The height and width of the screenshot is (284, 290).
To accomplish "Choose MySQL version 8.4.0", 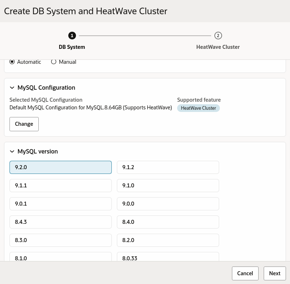I will tap(168, 222).
